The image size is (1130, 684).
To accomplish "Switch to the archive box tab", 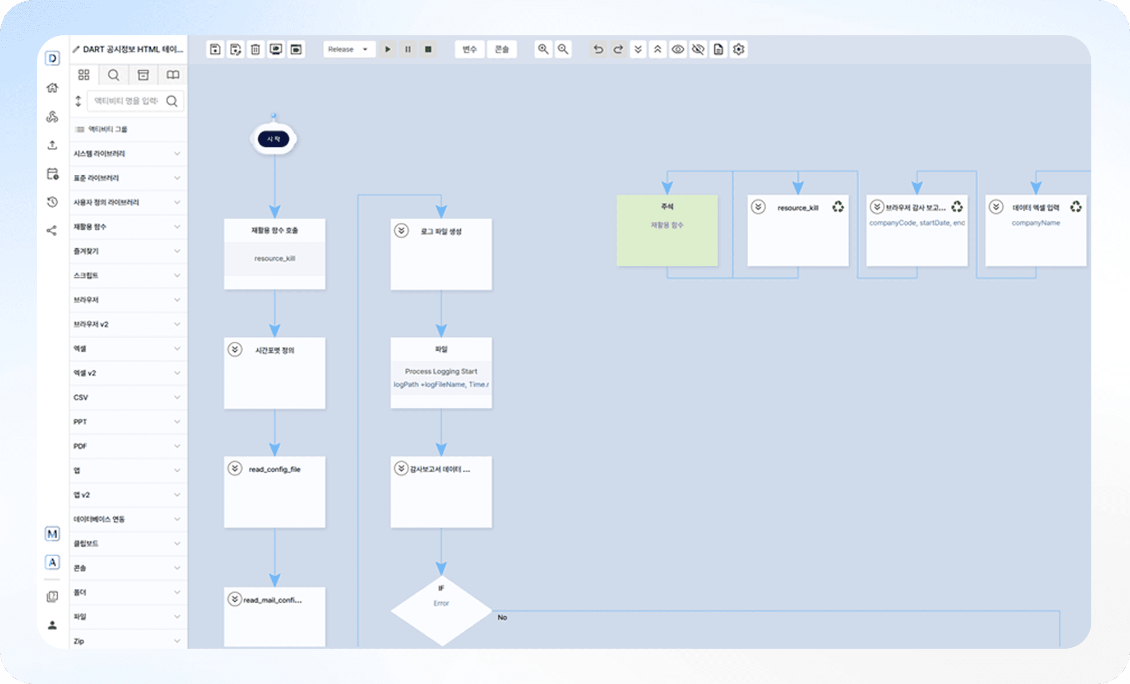I will point(143,75).
